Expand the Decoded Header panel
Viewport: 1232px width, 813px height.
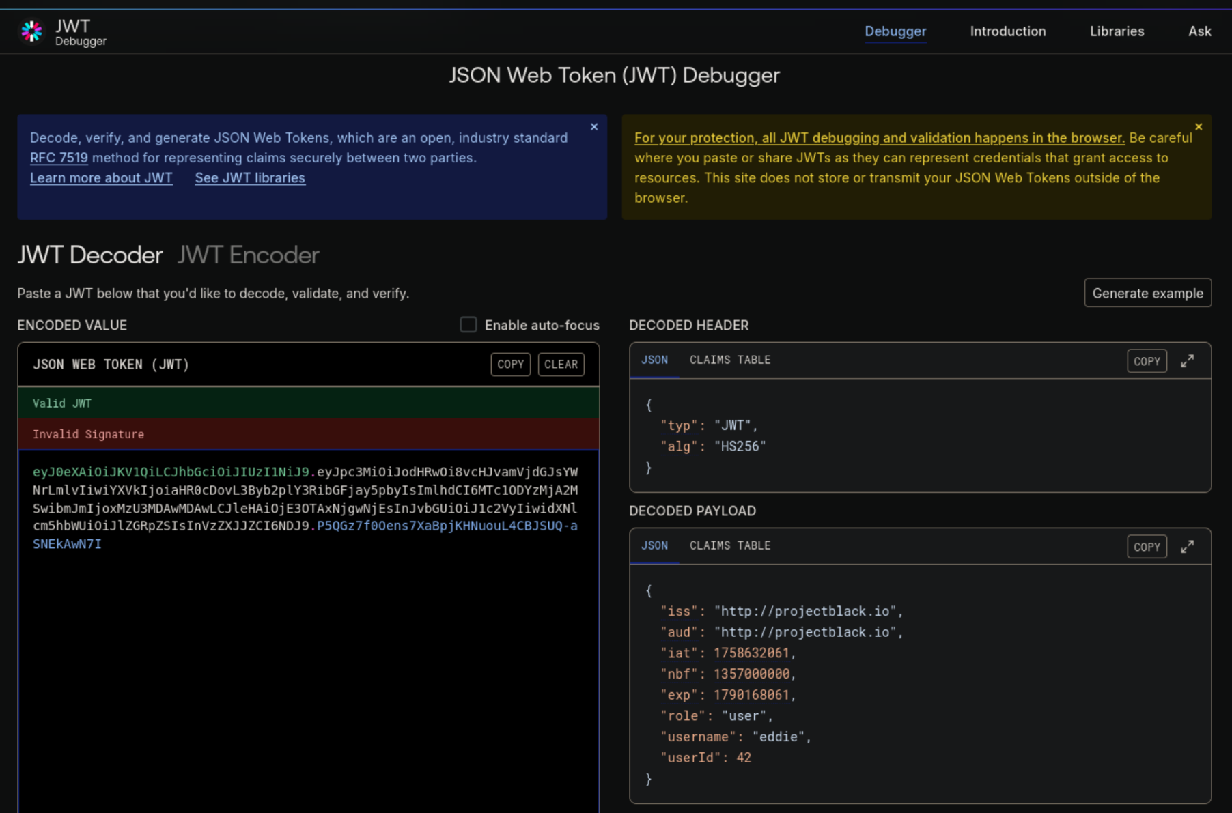click(1187, 361)
